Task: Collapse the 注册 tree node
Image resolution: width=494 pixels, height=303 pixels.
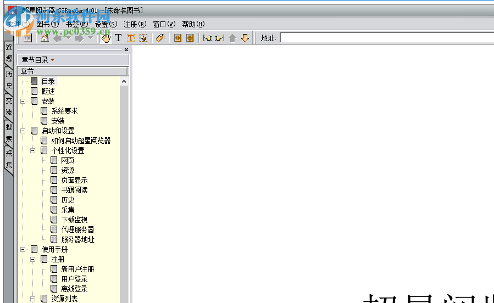Action: [x=32, y=259]
